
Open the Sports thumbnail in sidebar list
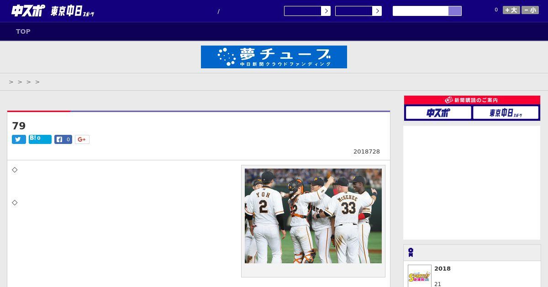[x=420, y=276]
